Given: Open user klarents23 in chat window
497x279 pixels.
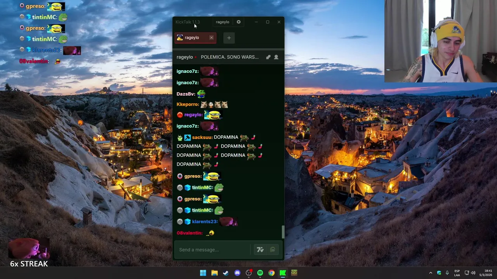Looking at the screenshot, I should tap(205, 222).
